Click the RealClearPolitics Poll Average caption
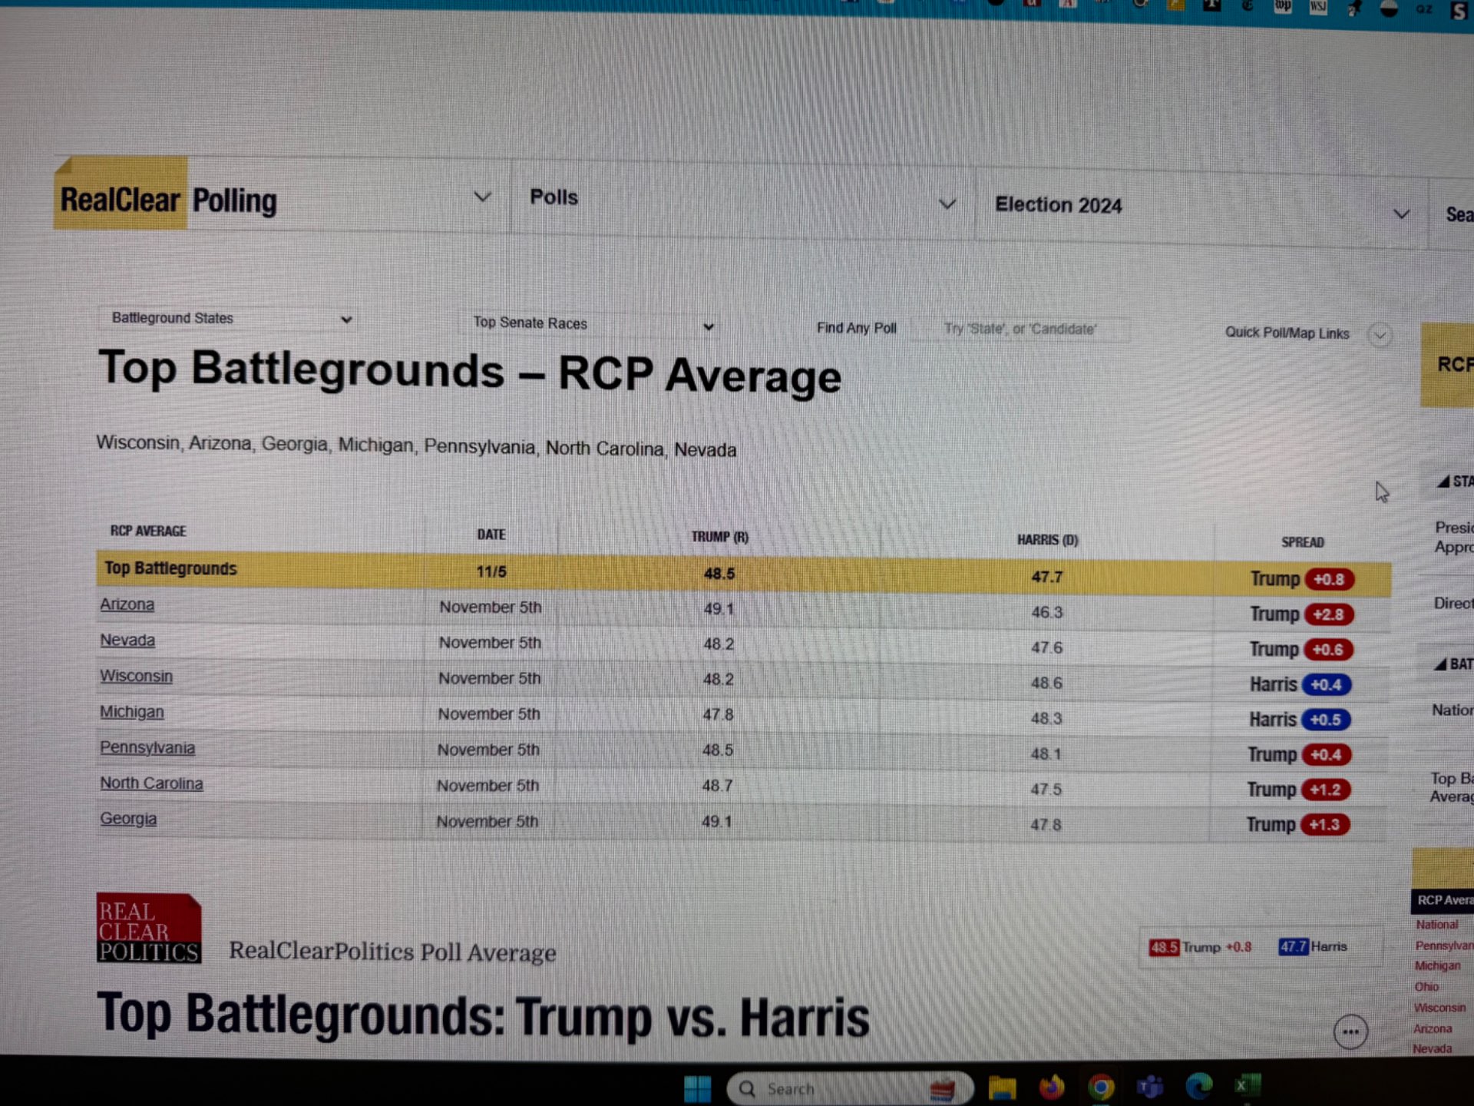Screen dimensions: 1474x1106 (392, 952)
